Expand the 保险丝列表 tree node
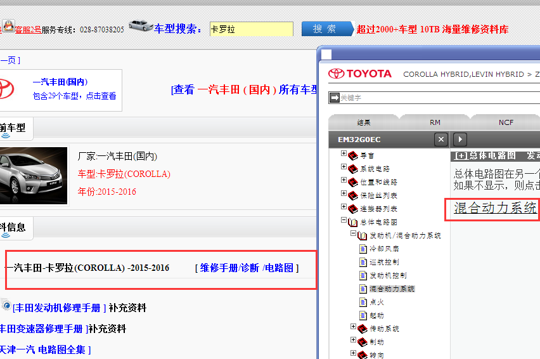 (344, 193)
